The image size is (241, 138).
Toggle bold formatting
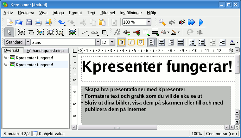coord(121,42)
